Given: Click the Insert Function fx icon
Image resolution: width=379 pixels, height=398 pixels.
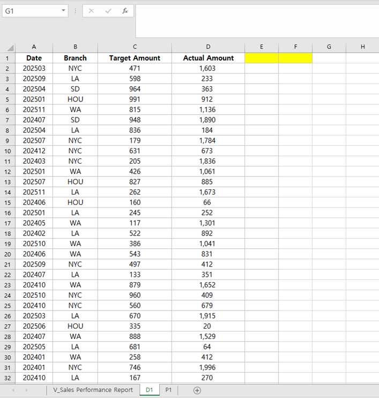Looking at the screenshot, I should (125, 11).
